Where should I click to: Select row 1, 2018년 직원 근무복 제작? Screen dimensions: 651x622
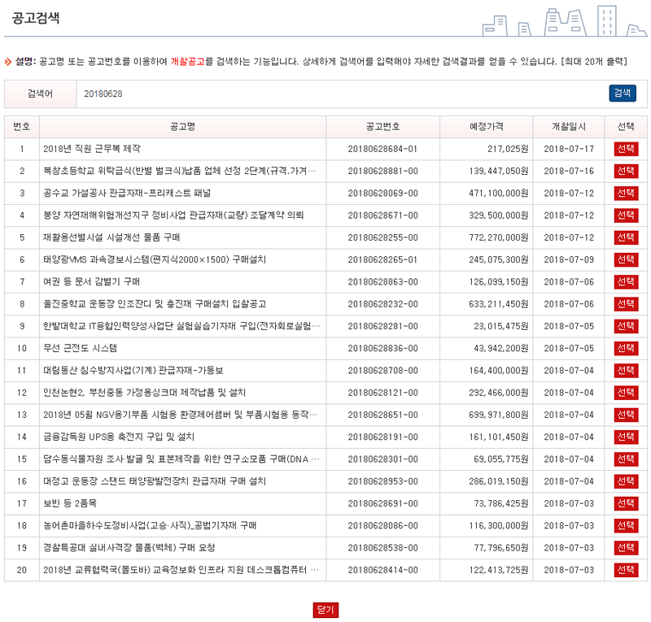tap(626, 149)
